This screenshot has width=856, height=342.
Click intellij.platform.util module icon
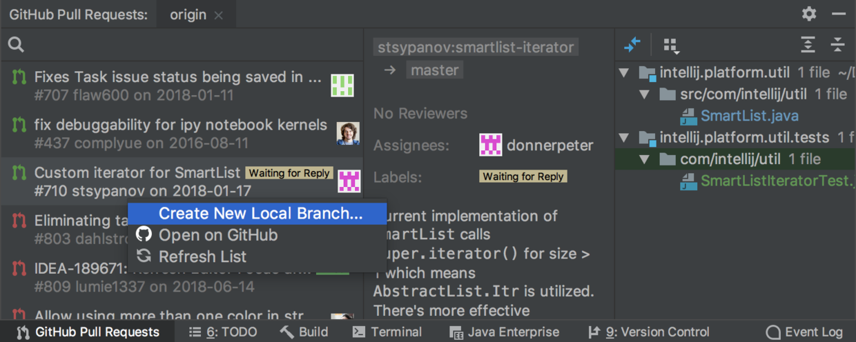(647, 73)
